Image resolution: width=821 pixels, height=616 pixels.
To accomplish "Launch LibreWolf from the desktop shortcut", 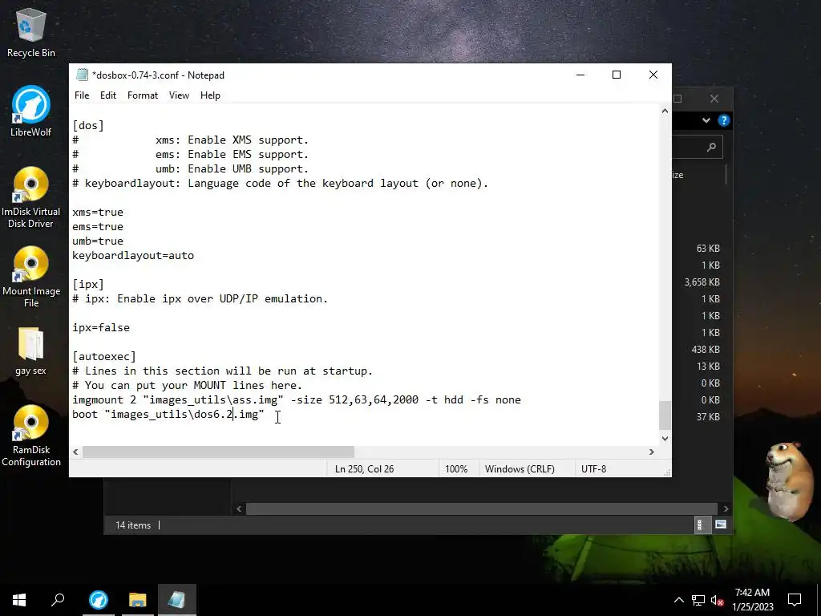I will (31, 111).
